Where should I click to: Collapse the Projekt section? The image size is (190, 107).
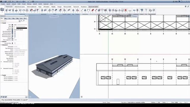pyautogui.click(x=1, y=75)
